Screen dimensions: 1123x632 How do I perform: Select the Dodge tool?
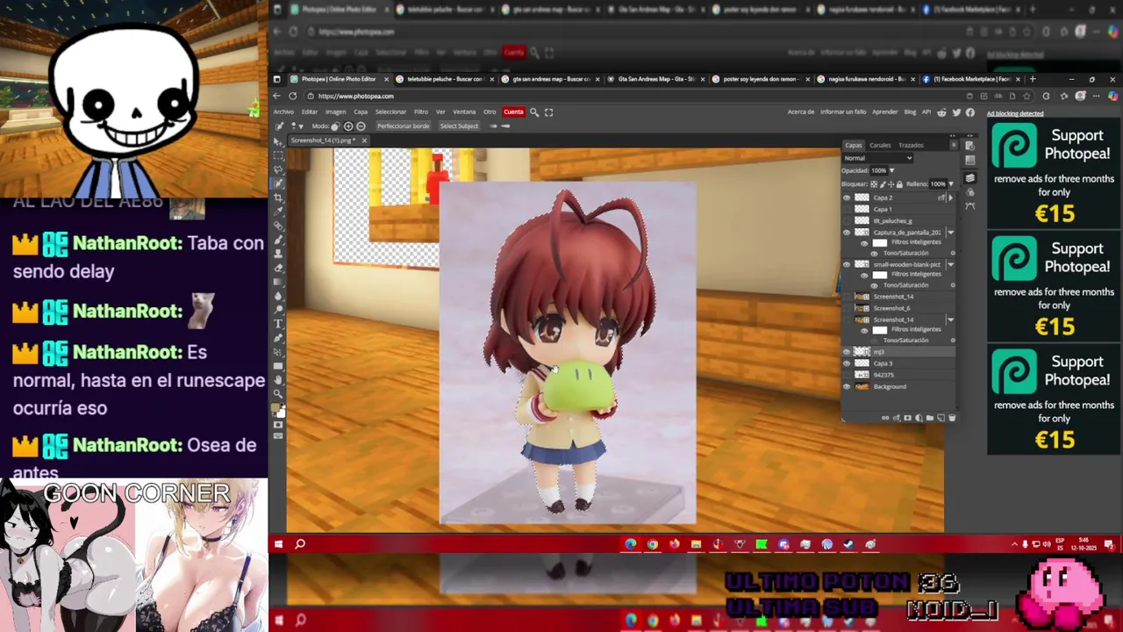click(278, 310)
